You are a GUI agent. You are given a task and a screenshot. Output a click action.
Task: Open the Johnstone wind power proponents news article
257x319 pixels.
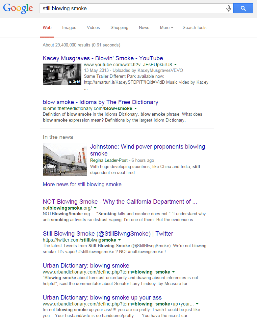[x=147, y=150]
